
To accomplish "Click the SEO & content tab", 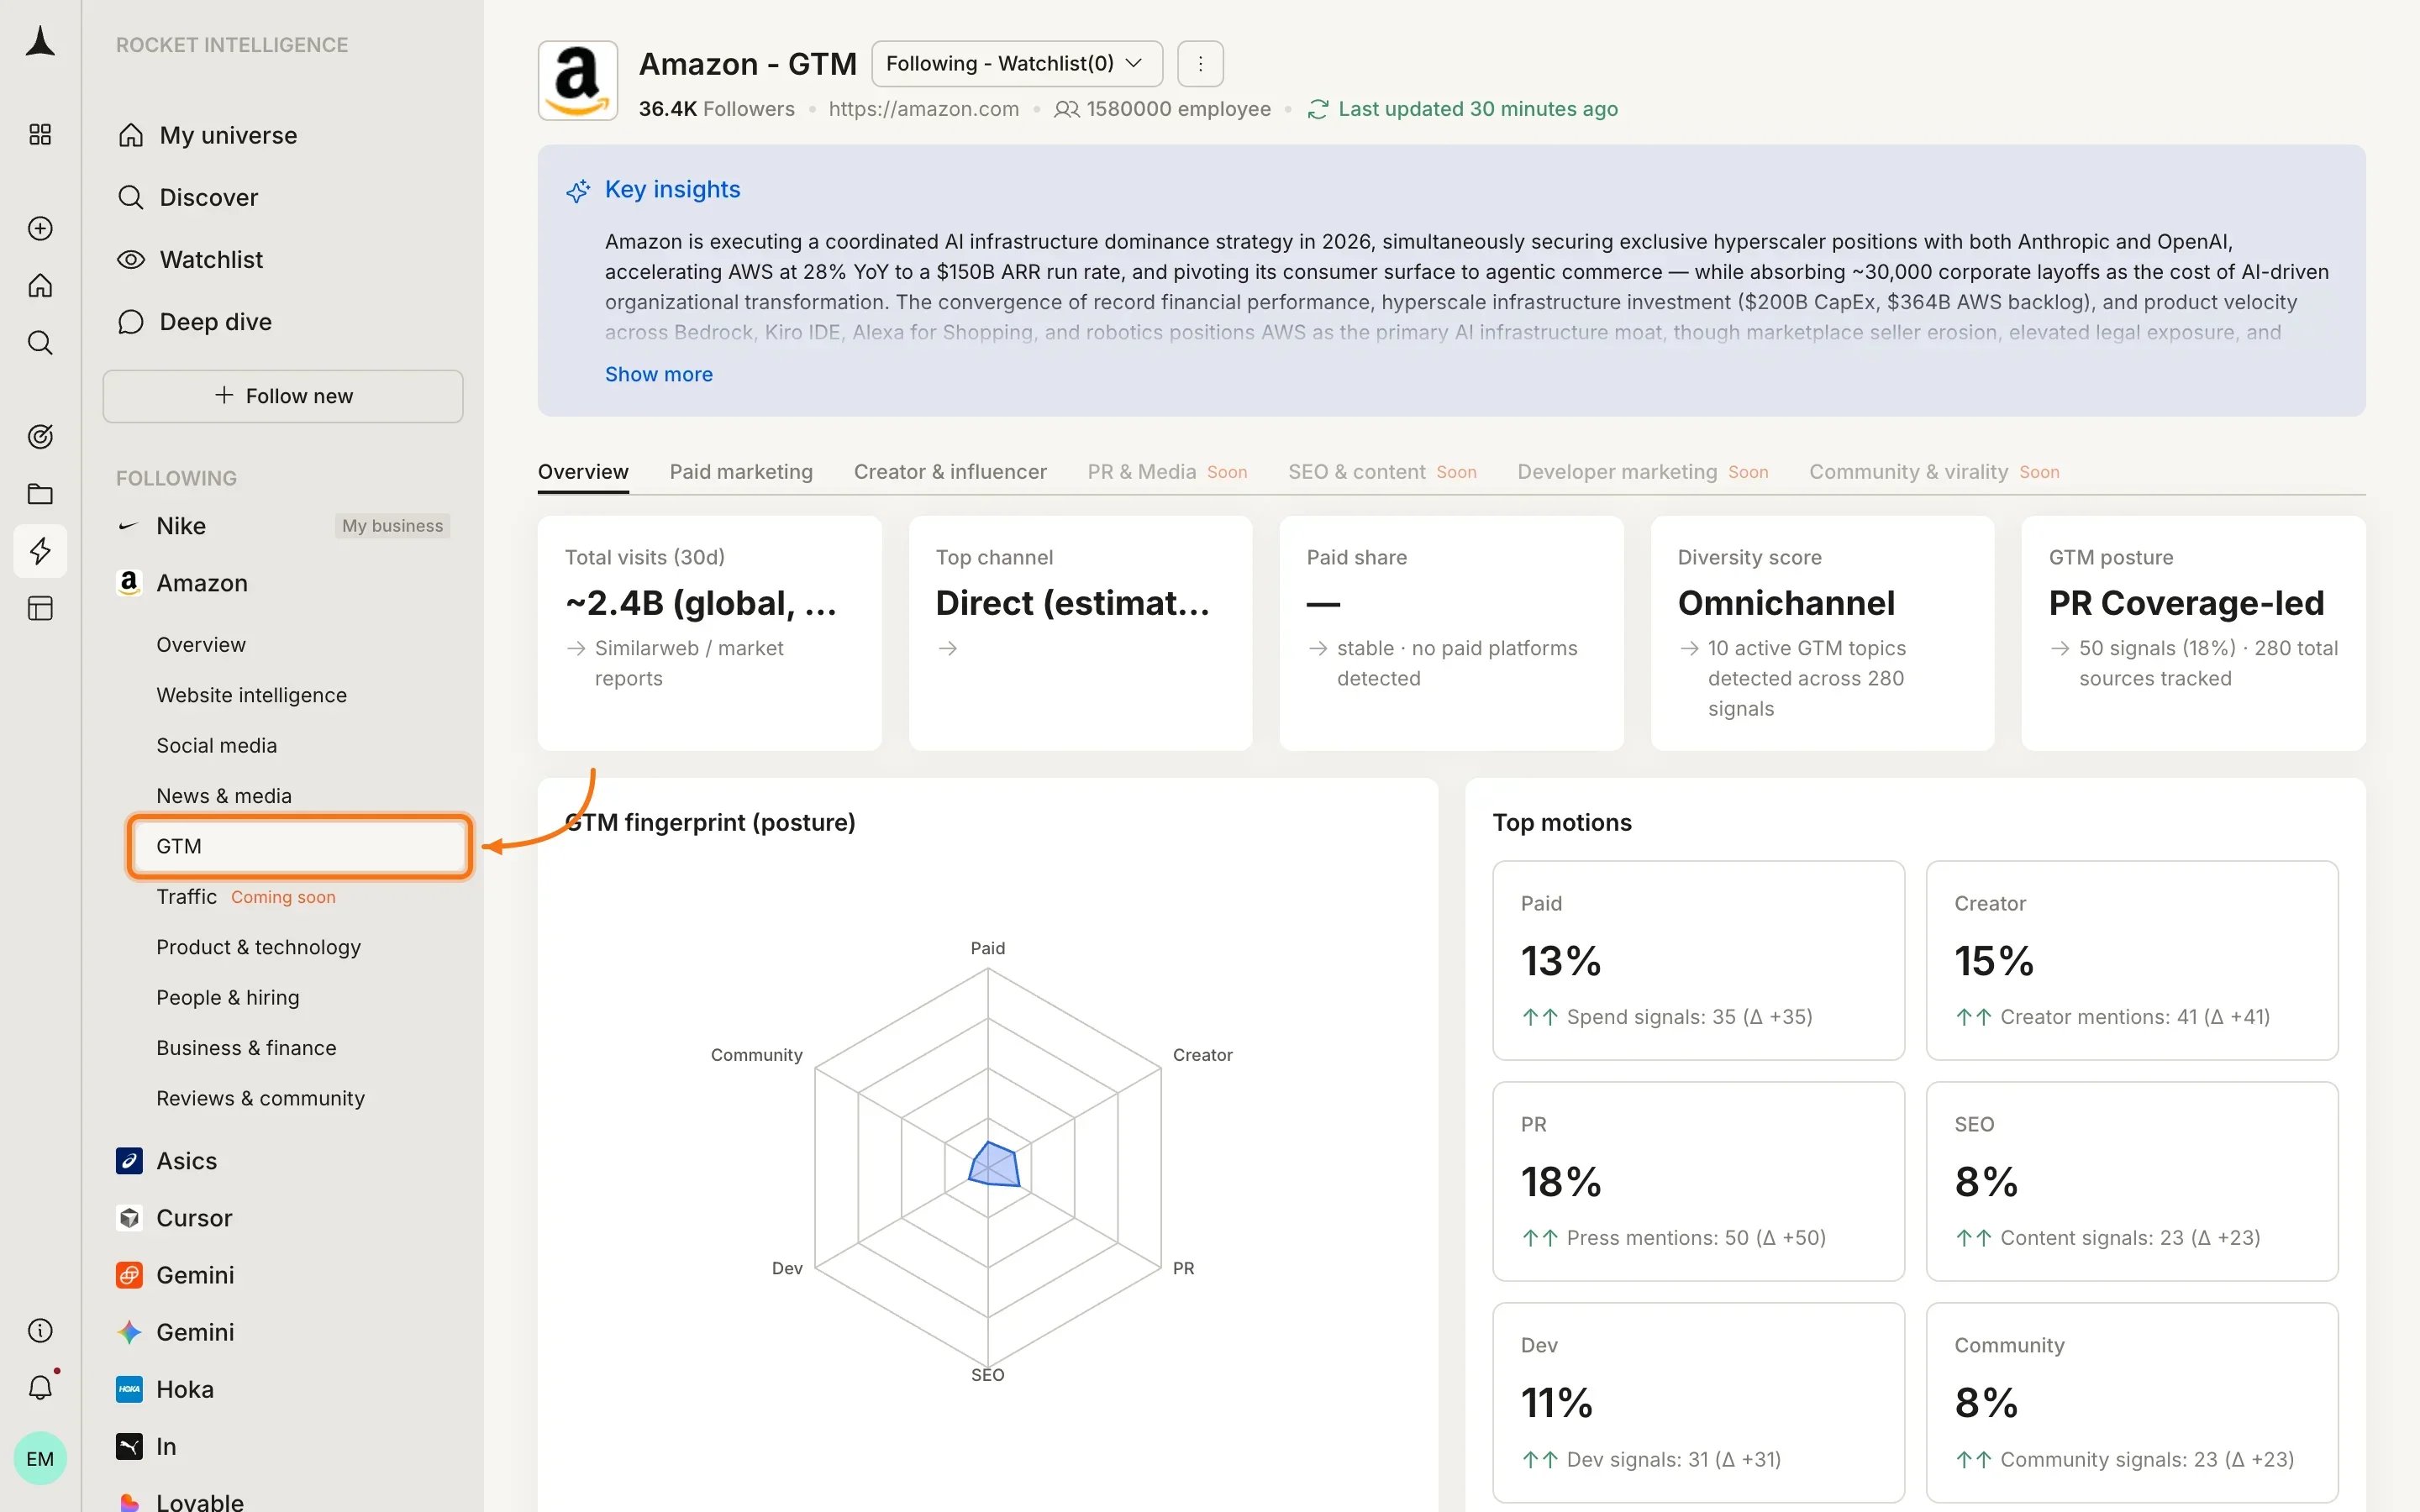I will click(x=1382, y=472).
